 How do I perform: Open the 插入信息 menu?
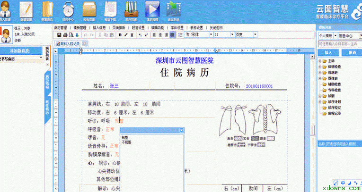click(99, 28)
